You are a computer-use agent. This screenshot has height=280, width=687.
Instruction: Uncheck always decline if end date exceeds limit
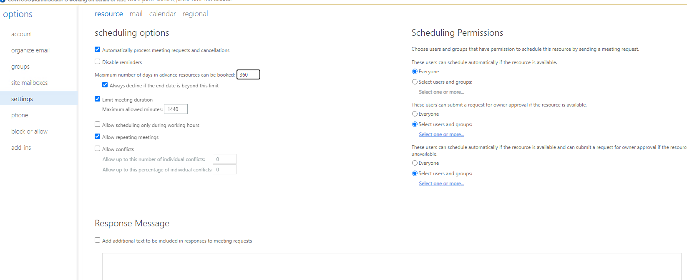click(x=105, y=84)
